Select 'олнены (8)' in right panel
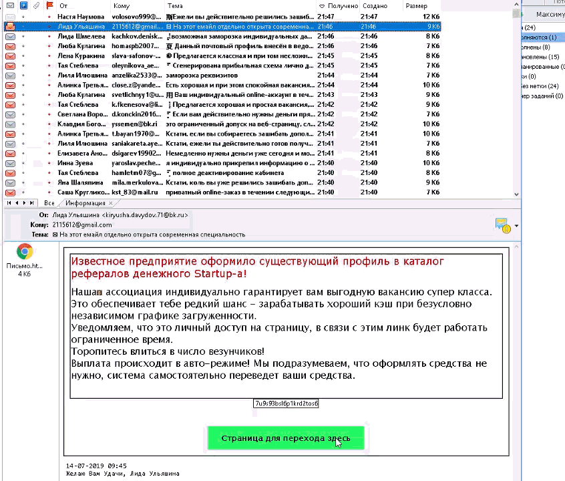 pyautogui.click(x=536, y=47)
